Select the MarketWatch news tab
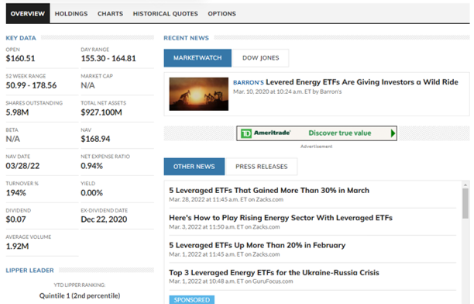The image size is (474, 304). coord(197,58)
